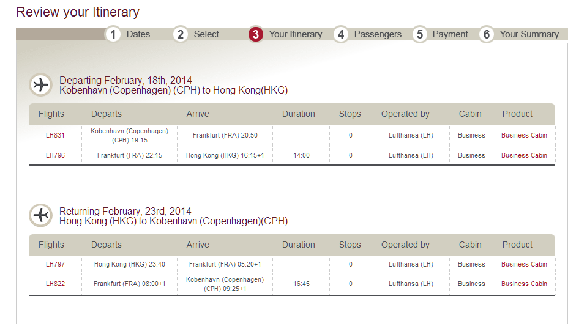Go to the Passengers step label
The width and height of the screenshot is (576, 324).
pos(378,34)
